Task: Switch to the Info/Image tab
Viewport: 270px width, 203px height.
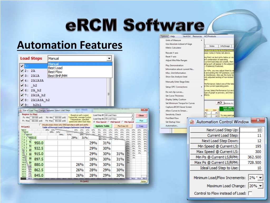Action: click(x=225, y=46)
